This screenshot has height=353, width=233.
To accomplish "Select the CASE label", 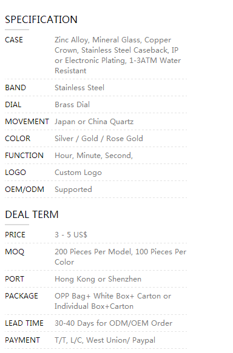I will coord(14,40).
